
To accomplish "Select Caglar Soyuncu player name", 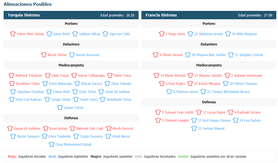I will click(x=91, y=136).
